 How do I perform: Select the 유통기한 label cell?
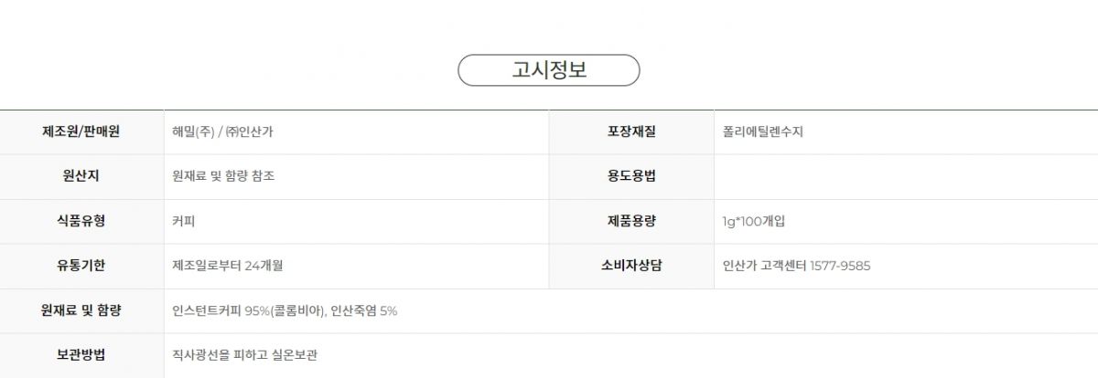pyautogui.click(x=81, y=266)
